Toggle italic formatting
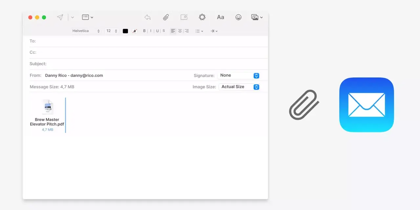The height and width of the screenshot is (210, 420). click(x=151, y=31)
